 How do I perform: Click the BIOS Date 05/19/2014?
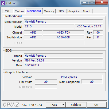click(63, 65)
